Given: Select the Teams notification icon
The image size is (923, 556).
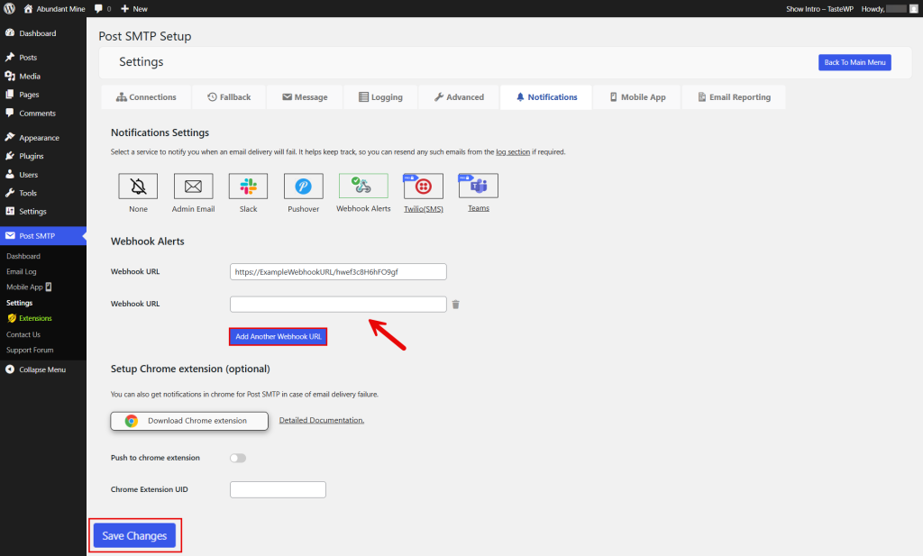Looking at the screenshot, I should point(479,186).
